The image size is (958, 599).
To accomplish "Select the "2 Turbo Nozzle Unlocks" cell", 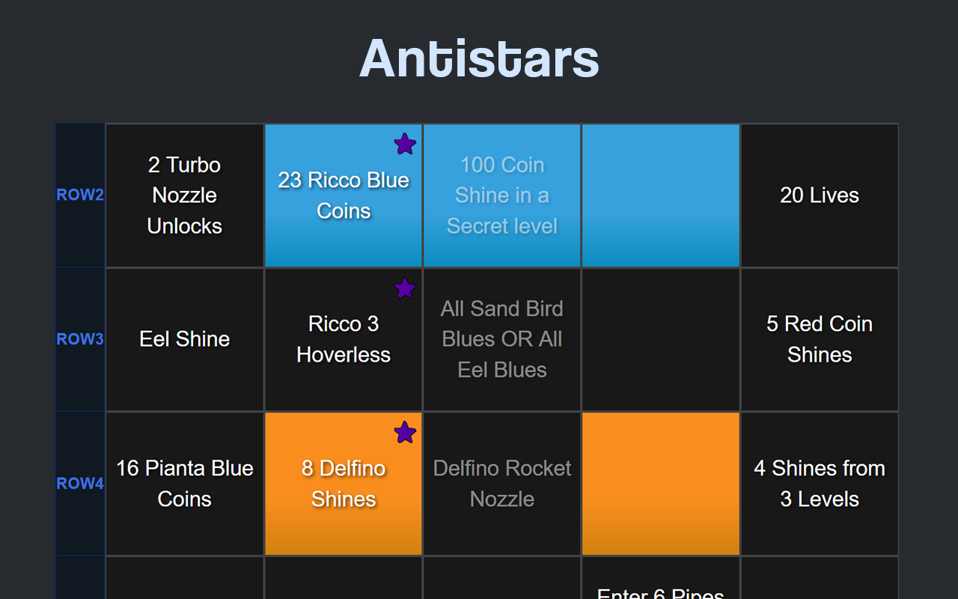I will (184, 195).
